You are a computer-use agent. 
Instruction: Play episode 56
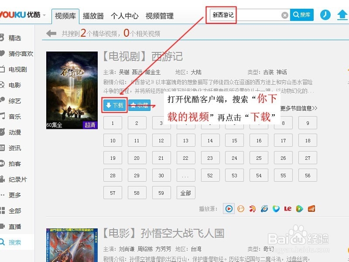tap(308, 176)
